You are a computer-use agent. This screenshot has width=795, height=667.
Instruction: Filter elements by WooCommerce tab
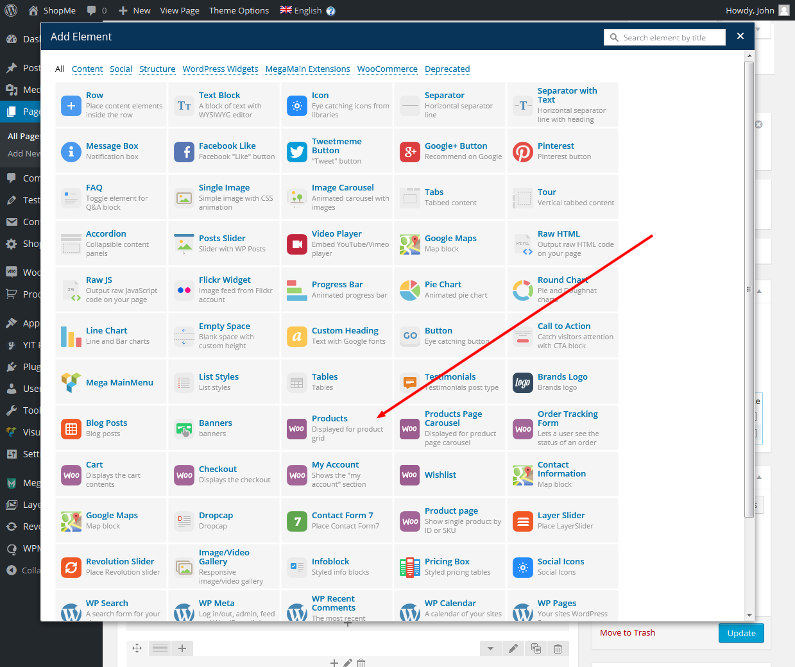[387, 69]
